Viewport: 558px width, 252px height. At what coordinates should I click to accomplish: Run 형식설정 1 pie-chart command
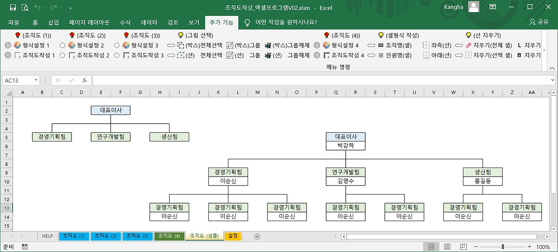tap(31, 45)
